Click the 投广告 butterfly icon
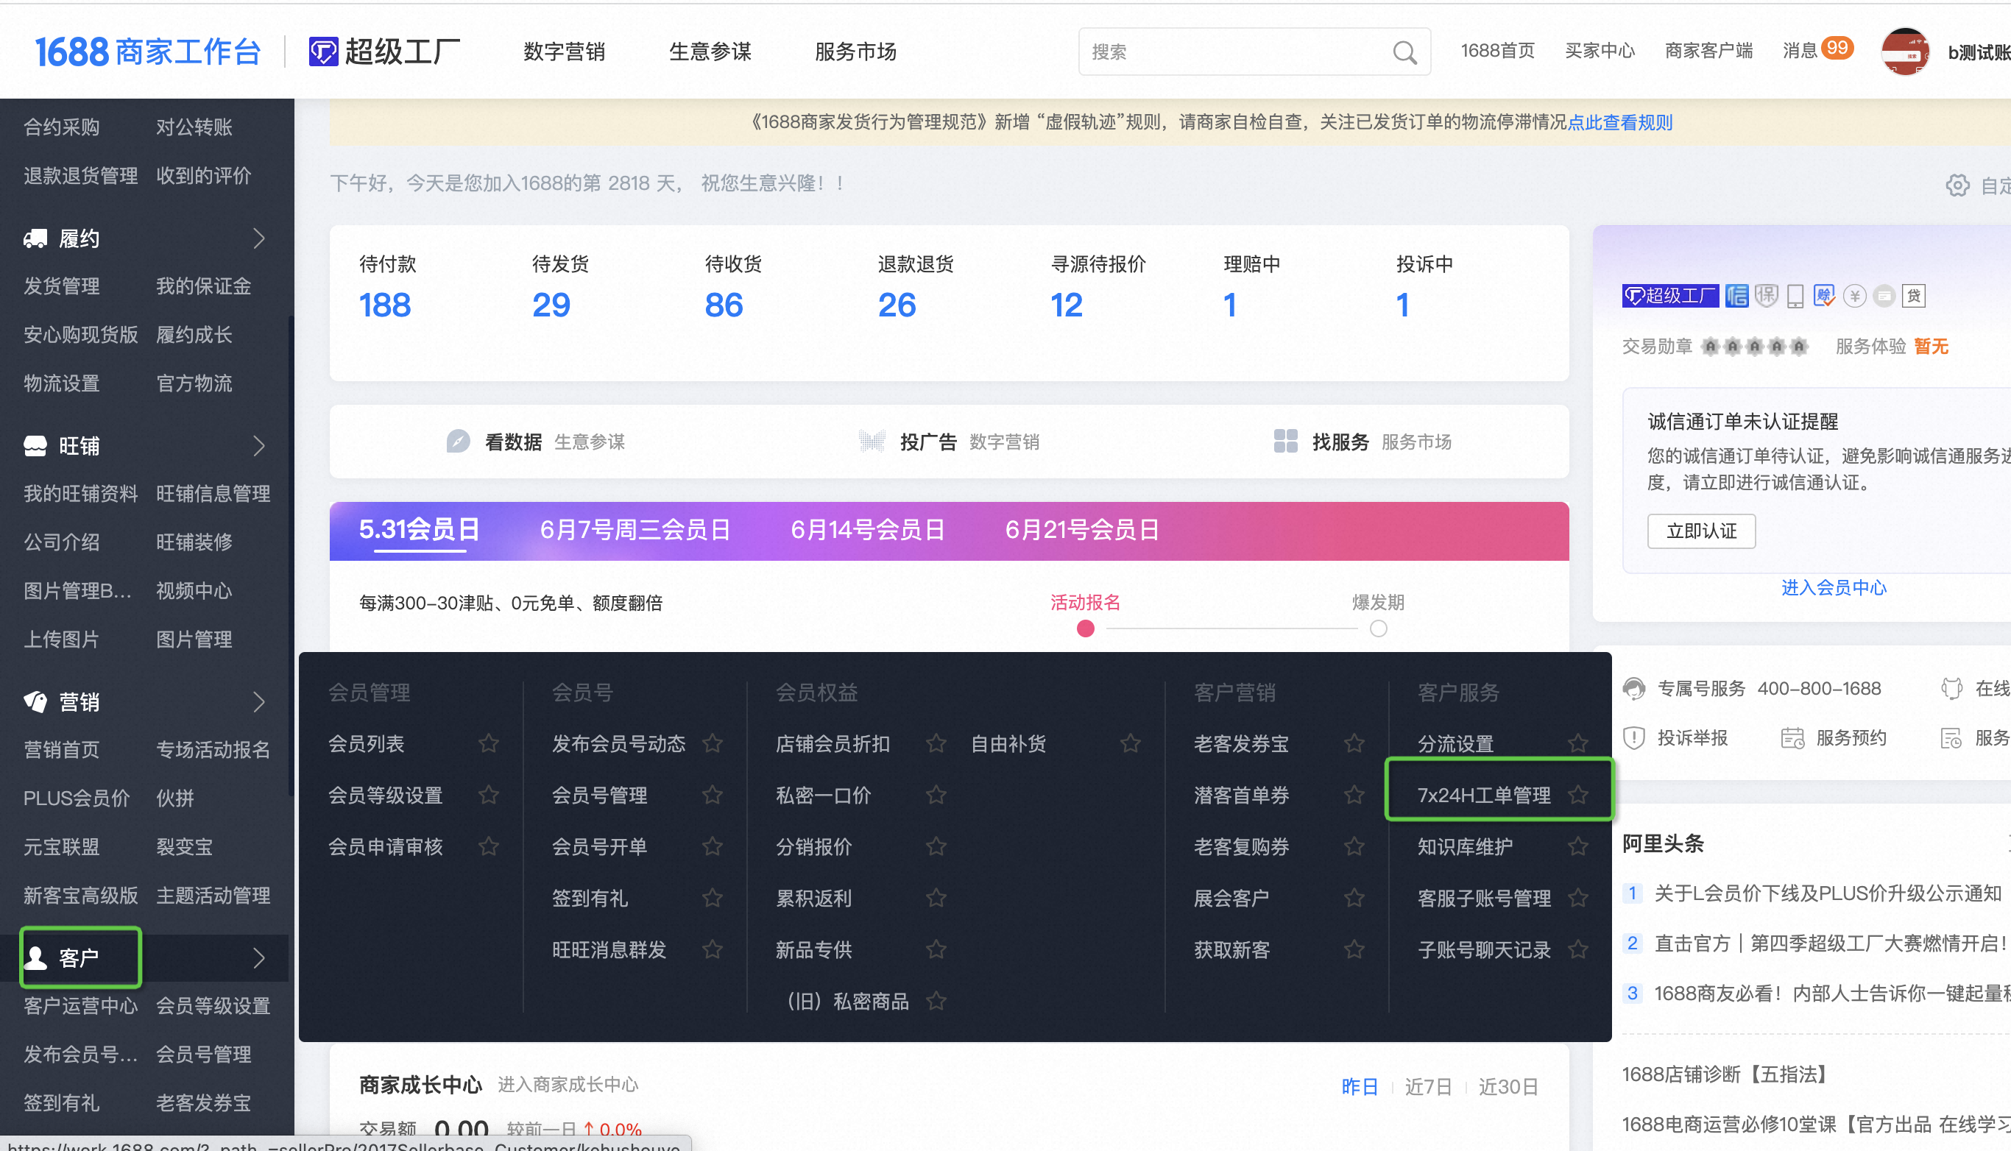 coord(871,441)
